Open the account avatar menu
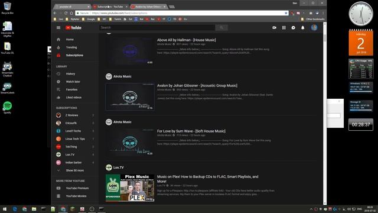This screenshot has height=213, width=378. click(314, 28)
